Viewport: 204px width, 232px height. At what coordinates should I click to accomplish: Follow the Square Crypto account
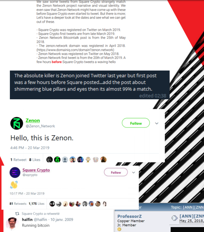click(x=116, y=172)
